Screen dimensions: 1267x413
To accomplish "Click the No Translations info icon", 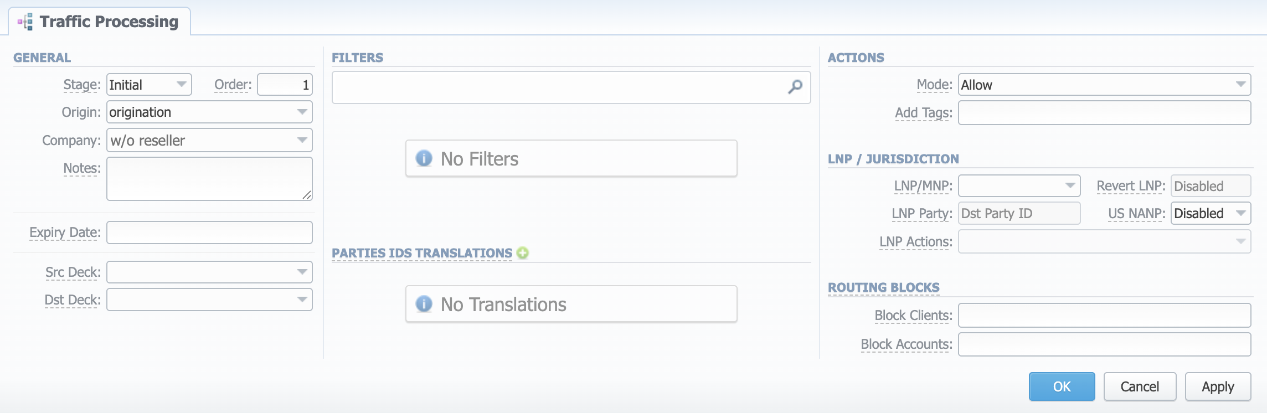I will point(424,304).
